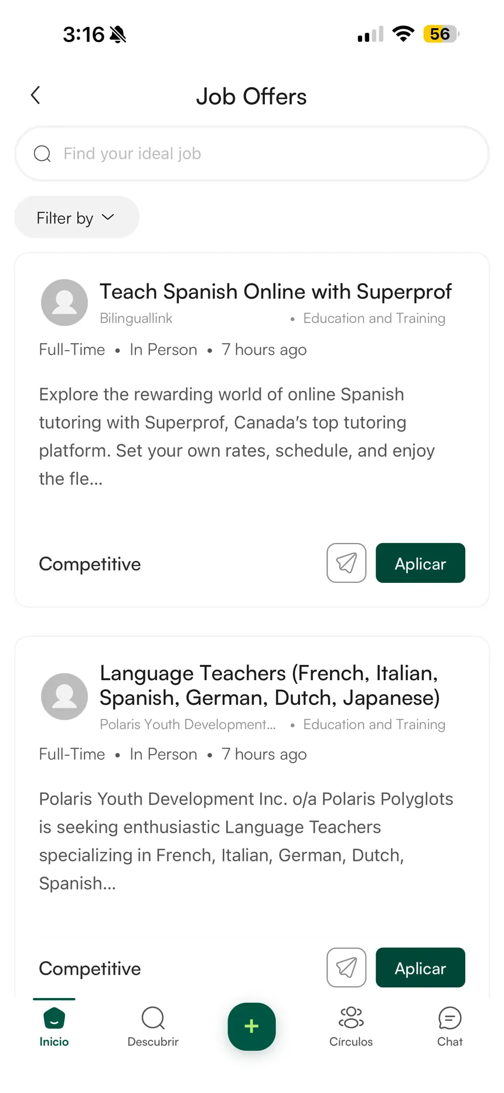Viewport: 504px width, 1093px height.
Task: Open the Círculos tab
Action: [x=351, y=1027]
